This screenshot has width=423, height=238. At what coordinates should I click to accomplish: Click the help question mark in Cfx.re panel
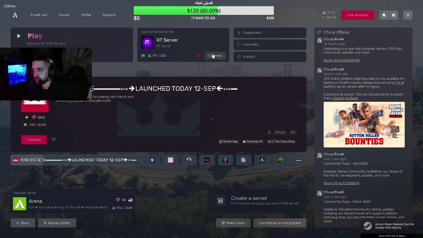[407, 32]
